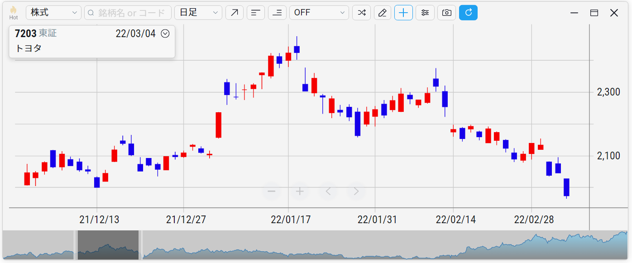Toggle the crosshair plus cursor button
Screen dimensions: 632x263
[404, 13]
